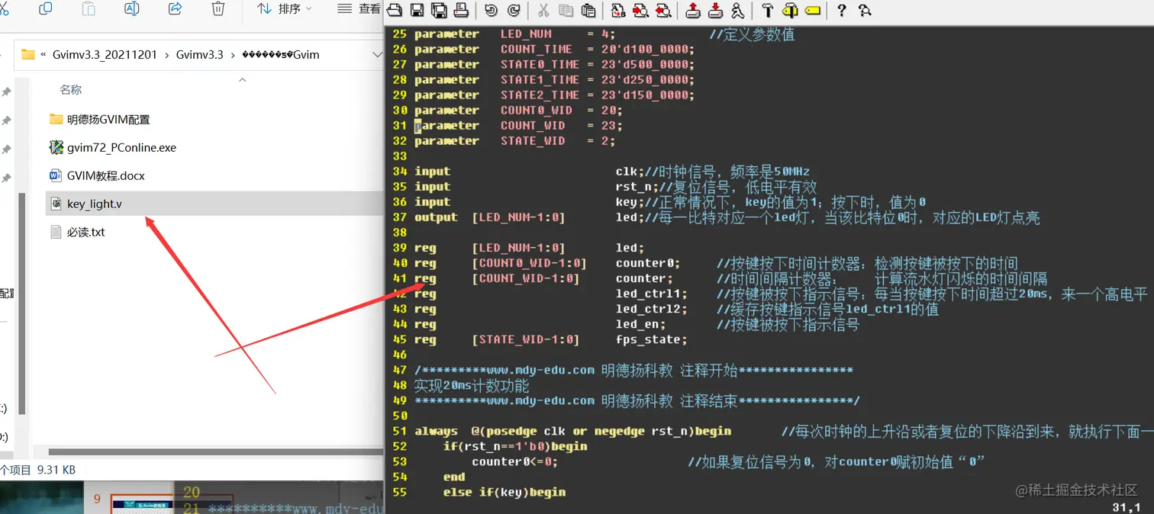The width and height of the screenshot is (1154, 514).
Task: Open Find and Replace in gVim toolbar
Action: (618, 10)
